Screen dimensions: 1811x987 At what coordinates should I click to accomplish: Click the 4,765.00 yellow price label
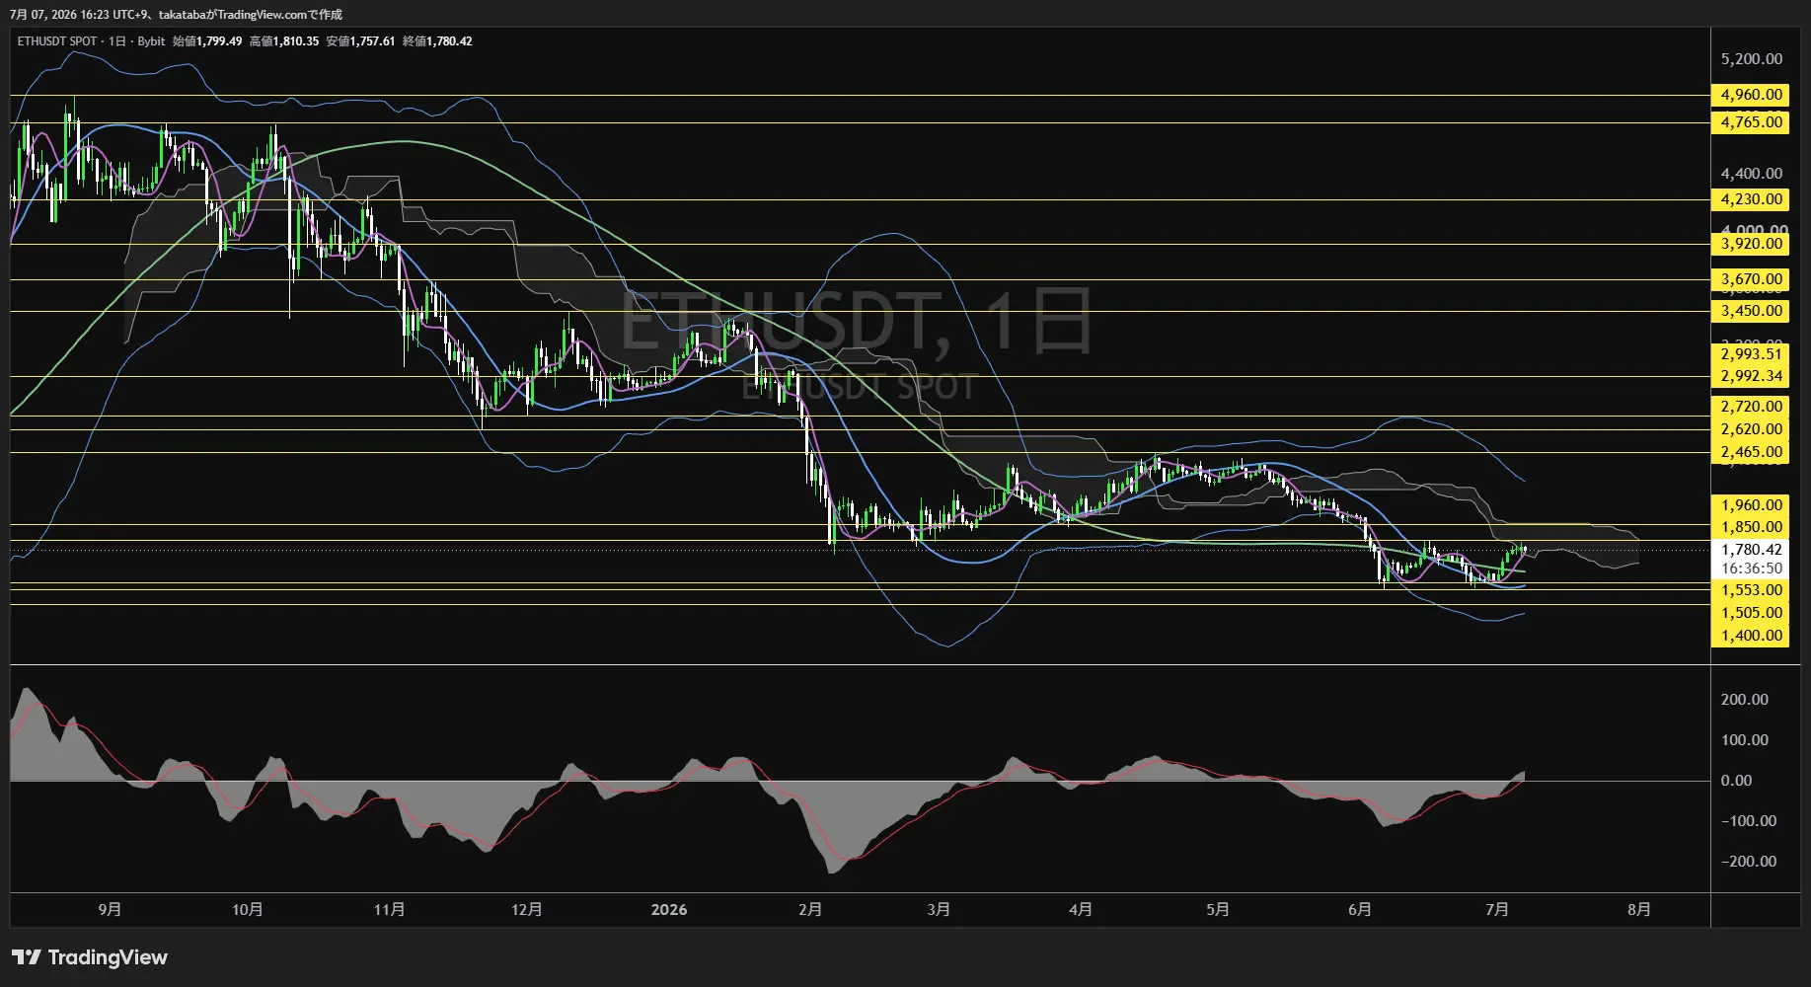click(1751, 122)
